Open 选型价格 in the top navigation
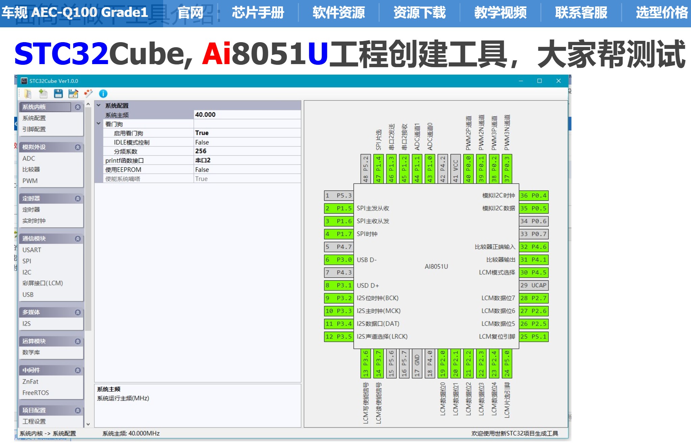The image size is (691, 444). pyautogui.click(x=662, y=13)
